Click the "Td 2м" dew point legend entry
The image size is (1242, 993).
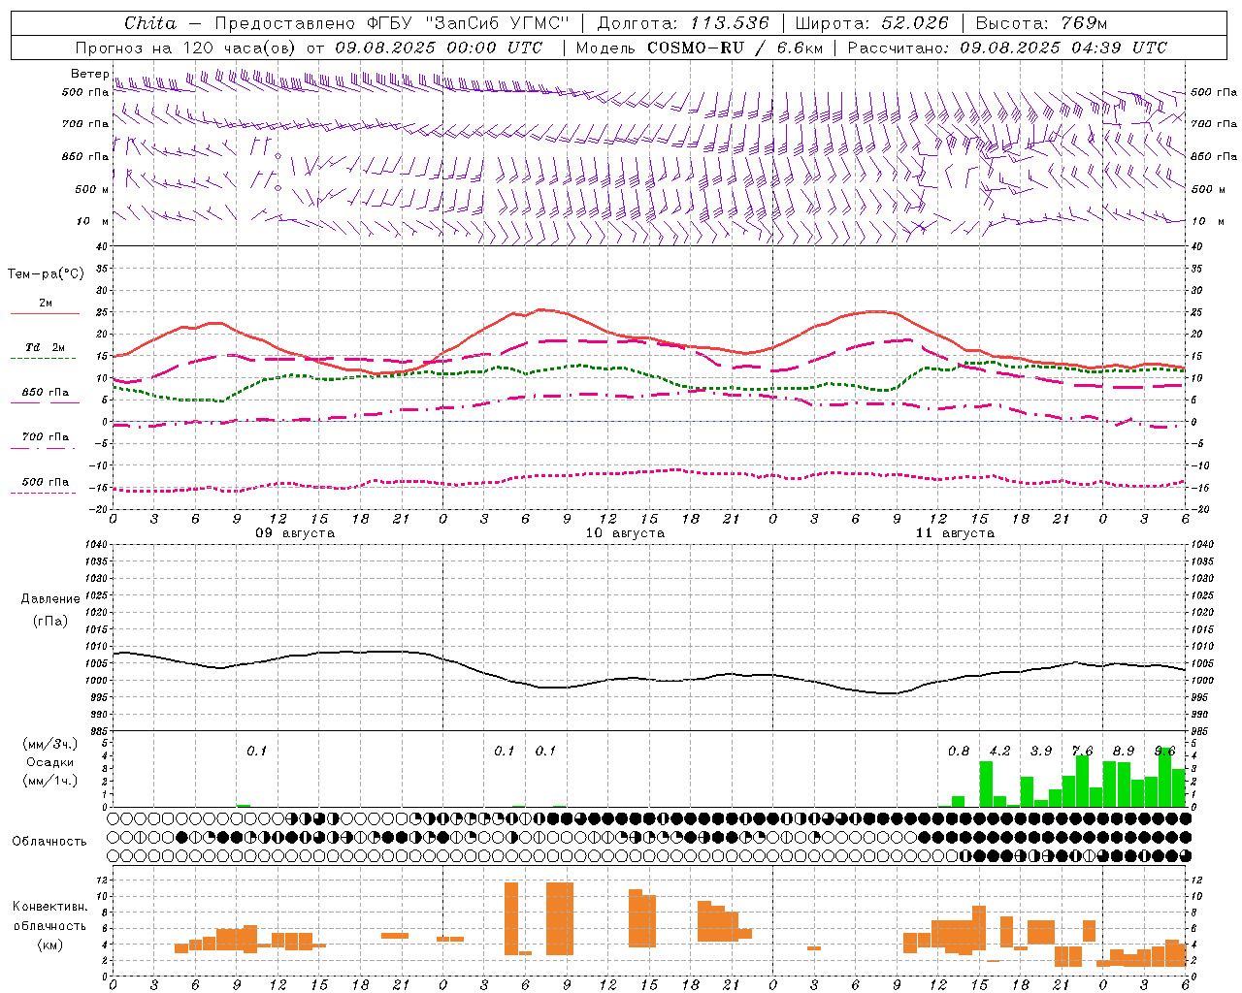coord(45,347)
